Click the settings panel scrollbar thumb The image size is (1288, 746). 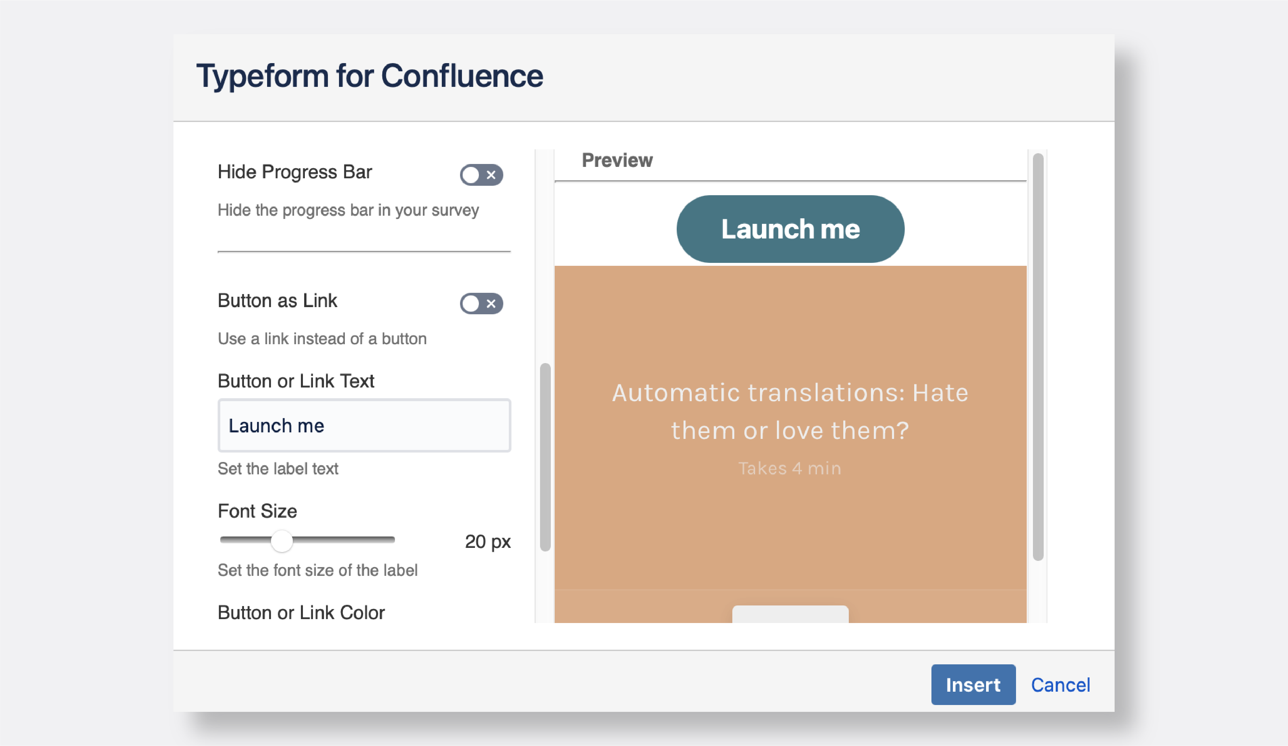[x=545, y=457]
